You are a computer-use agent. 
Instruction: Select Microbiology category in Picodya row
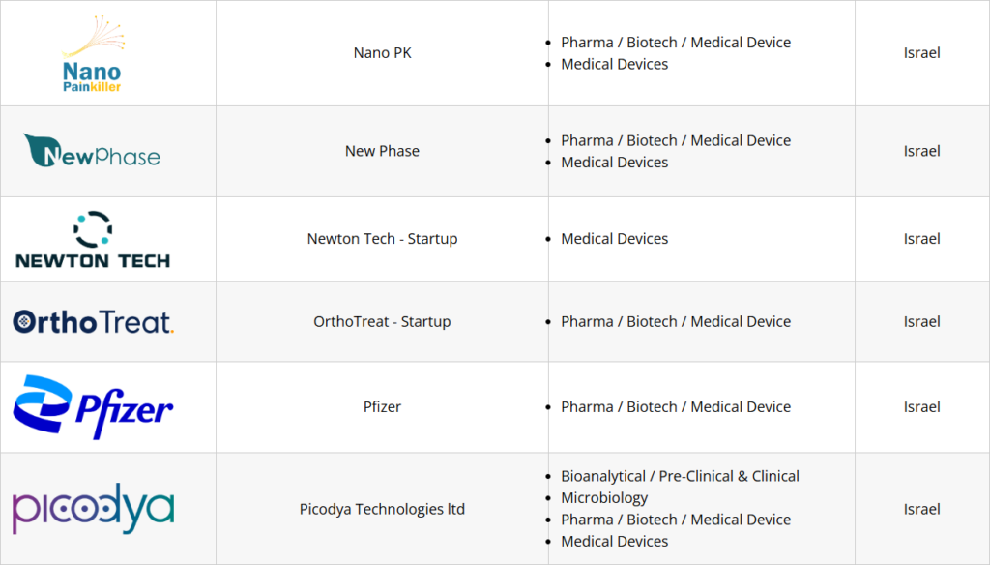click(x=604, y=498)
